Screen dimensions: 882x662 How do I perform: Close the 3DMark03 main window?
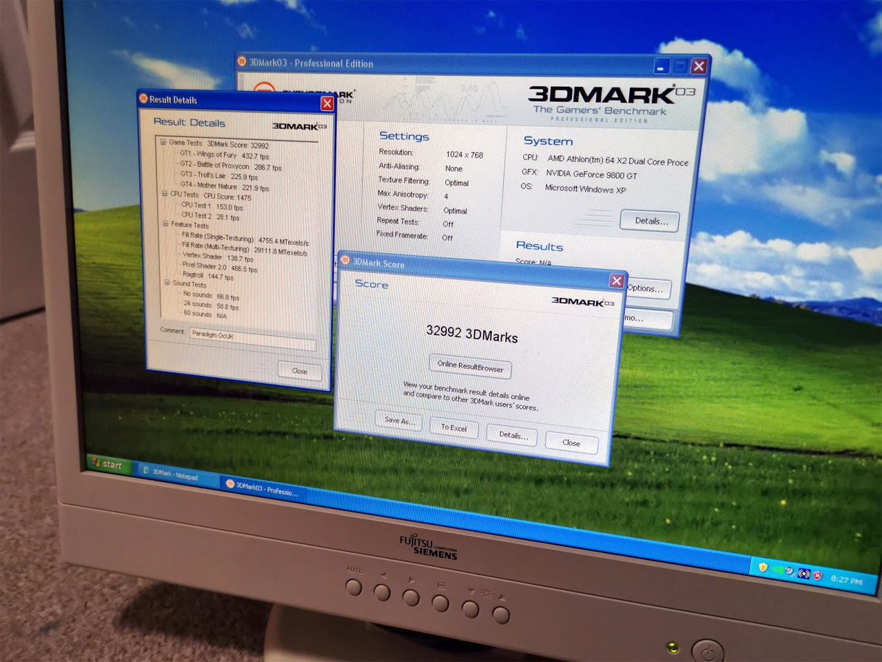[699, 66]
